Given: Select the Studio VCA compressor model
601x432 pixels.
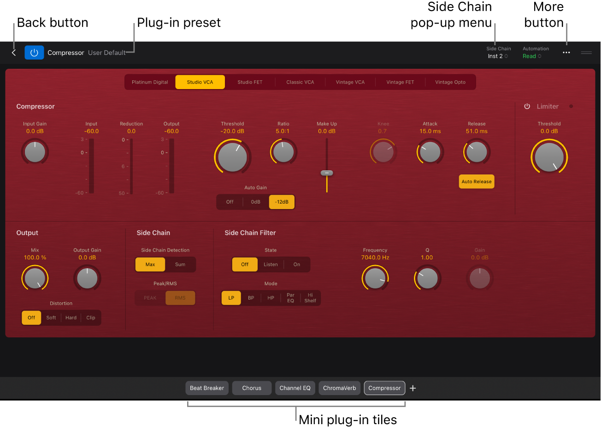Looking at the screenshot, I should [x=200, y=82].
